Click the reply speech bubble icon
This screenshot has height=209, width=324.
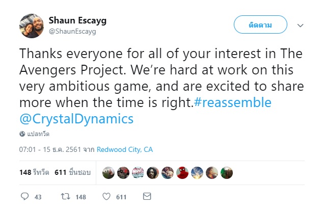(x=24, y=196)
